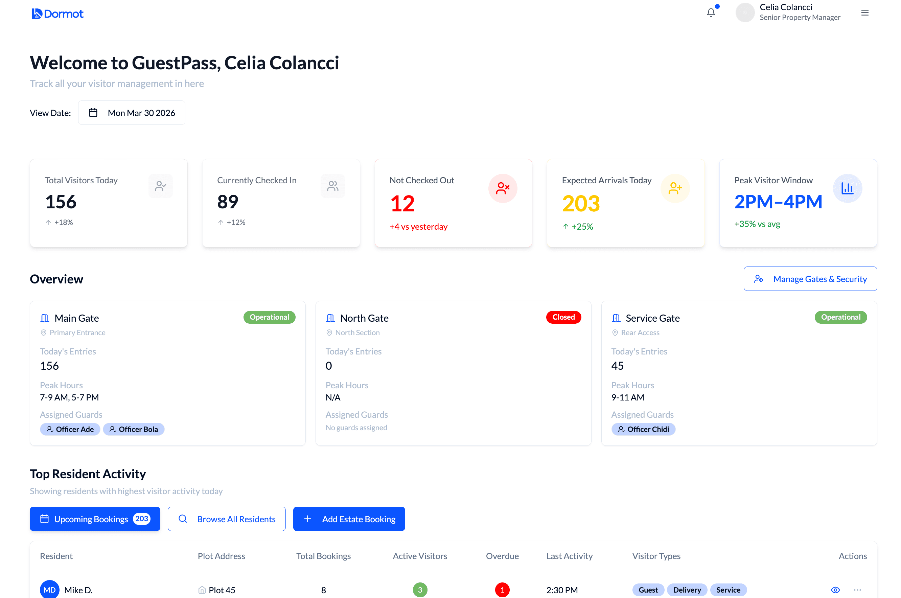Click the gate icon on the Main Gate card
Image resolution: width=901 pixels, height=598 pixels.
click(x=44, y=318)
